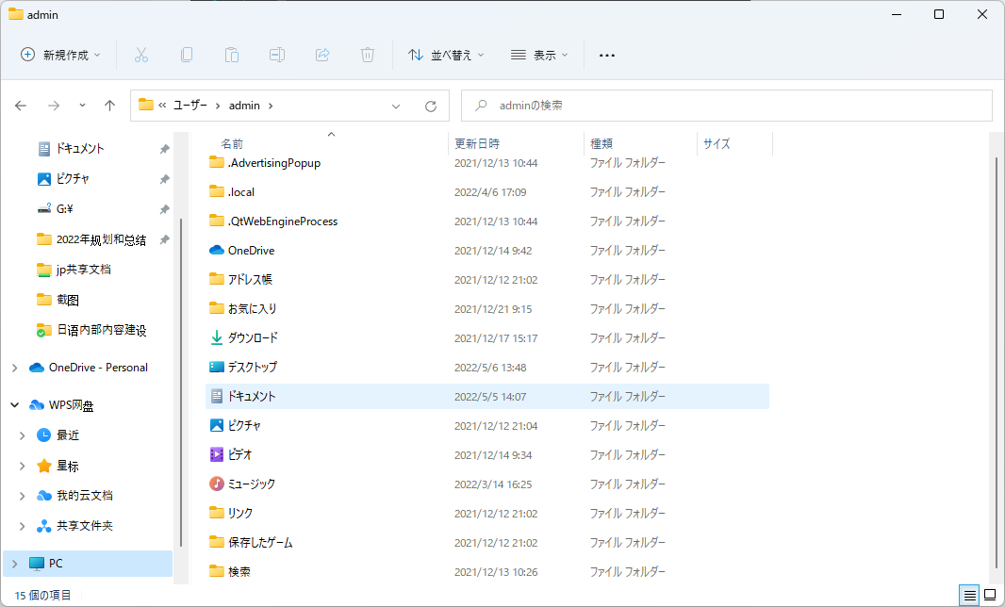Open the three-dots more options menu
This screenshot has width=1005, height=607.
click(607, 55)
